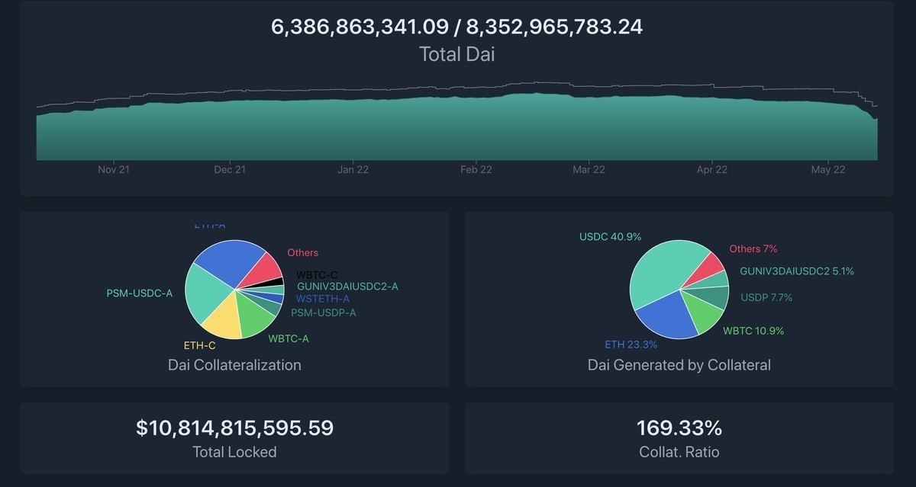Viewport: 916px width, 487px height.
Task: Click the Jan 22 axis label
Action: (x=353, y=170)
